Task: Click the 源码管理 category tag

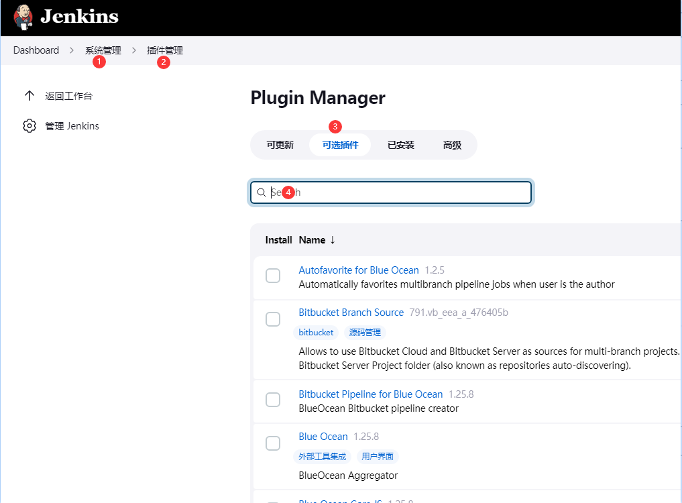Action: pyautogui.click(x=365, y=333)
